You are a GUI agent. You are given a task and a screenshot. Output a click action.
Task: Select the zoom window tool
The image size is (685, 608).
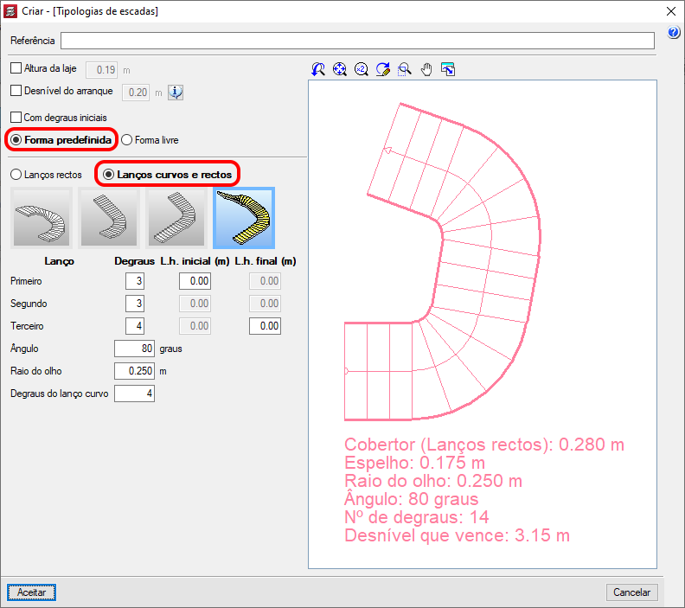(405, 69)
